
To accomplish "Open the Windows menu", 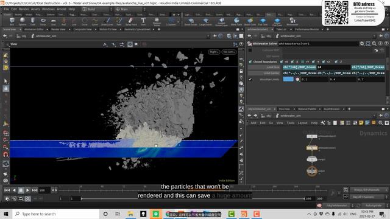I will pos(48,9).
